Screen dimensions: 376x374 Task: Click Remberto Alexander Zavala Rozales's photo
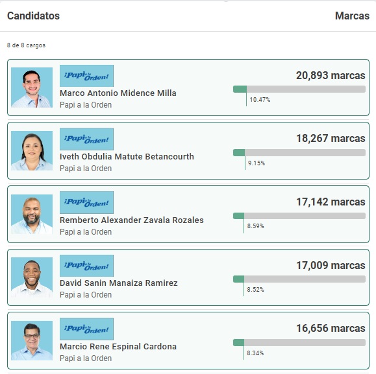32,214
